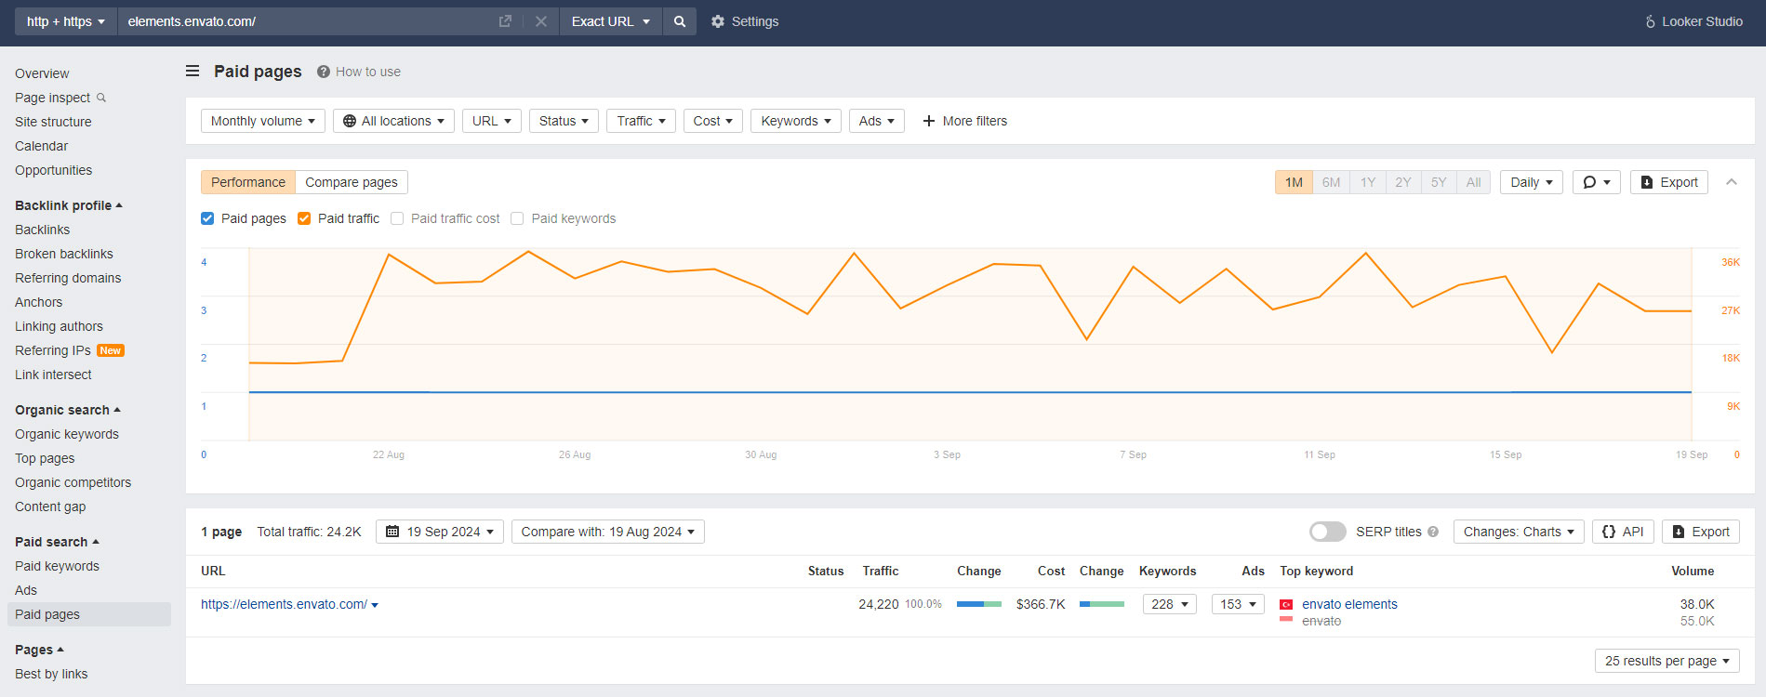Click the API braces button
Screen dimensions: 1766x697
1623,532
